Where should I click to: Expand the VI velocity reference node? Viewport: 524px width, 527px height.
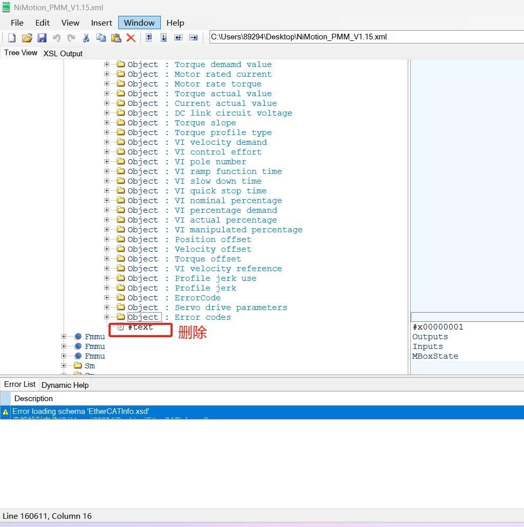107,269
